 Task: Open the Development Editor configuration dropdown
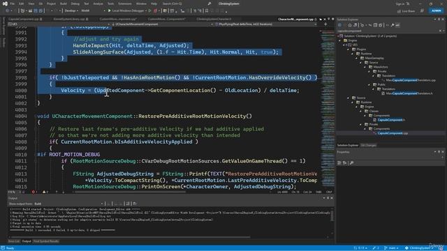pyautogui.click(x=71, y=11)
